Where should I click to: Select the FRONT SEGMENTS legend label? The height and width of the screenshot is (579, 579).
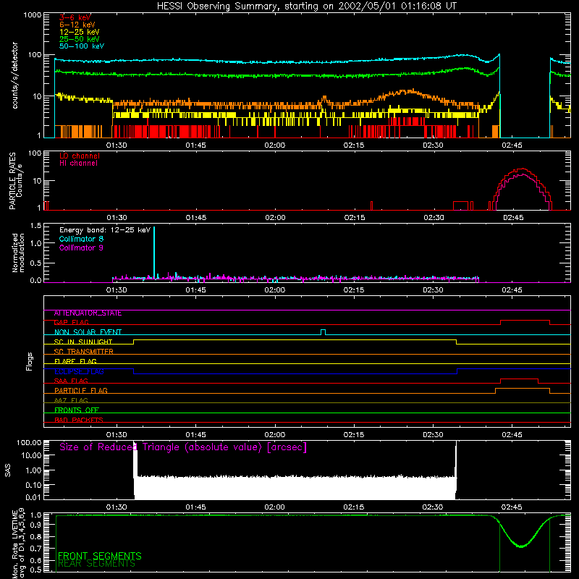point(100,556)
